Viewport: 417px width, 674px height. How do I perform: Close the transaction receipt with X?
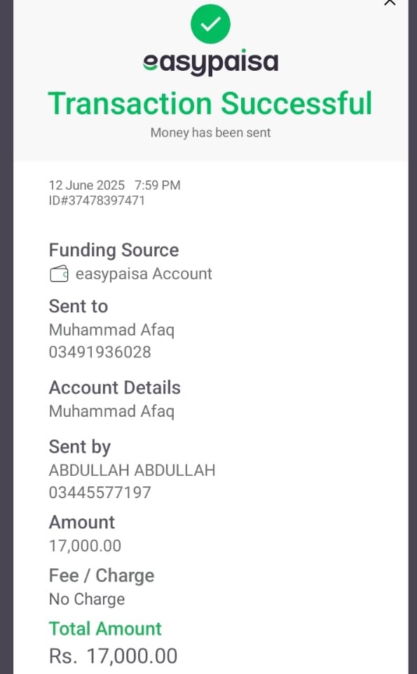point(390,3)
